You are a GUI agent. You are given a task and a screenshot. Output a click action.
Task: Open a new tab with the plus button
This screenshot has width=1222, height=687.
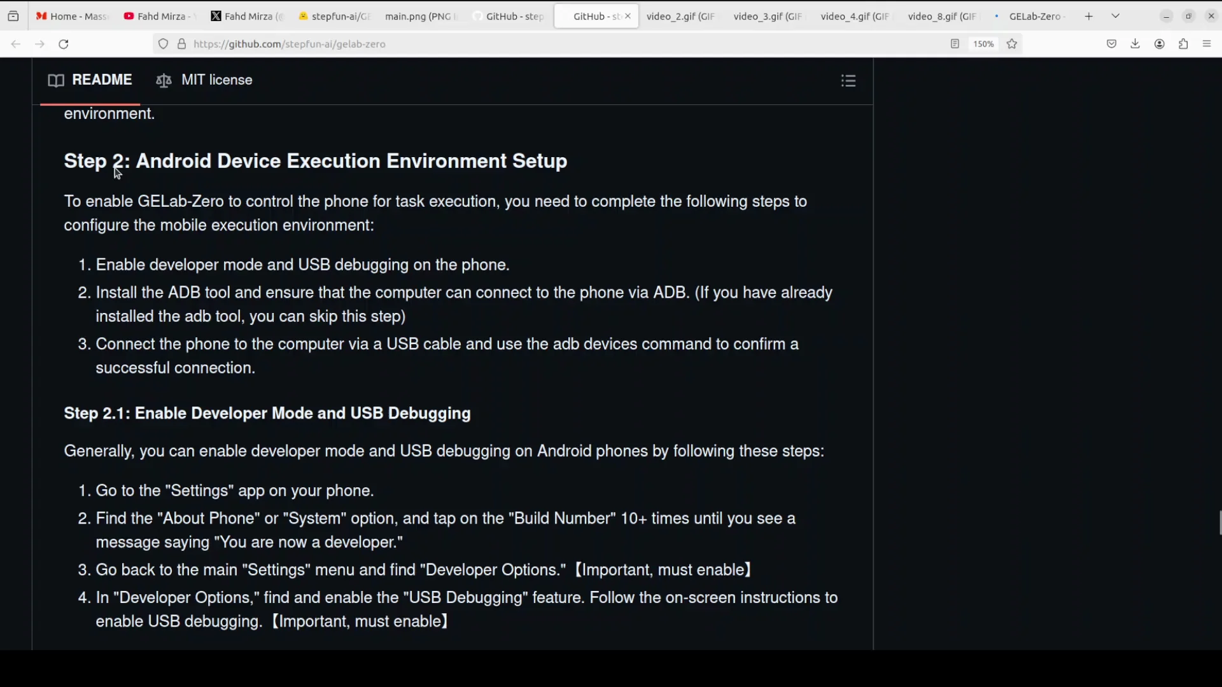click(x=1088, y=16)
